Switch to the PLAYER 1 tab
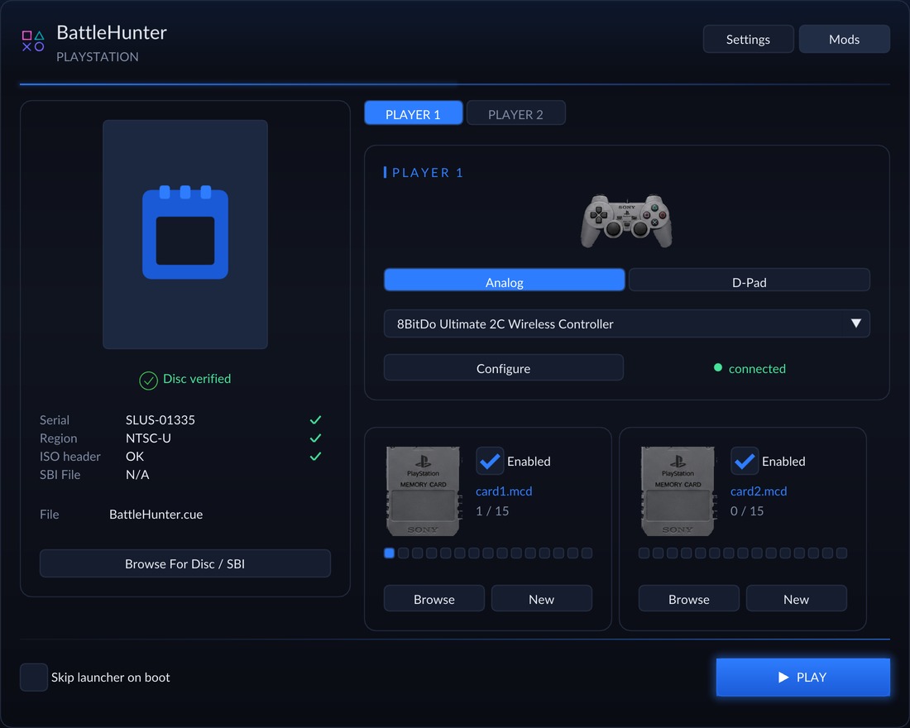This screenshot has width=910, height=728. click(x=413, y=113)
